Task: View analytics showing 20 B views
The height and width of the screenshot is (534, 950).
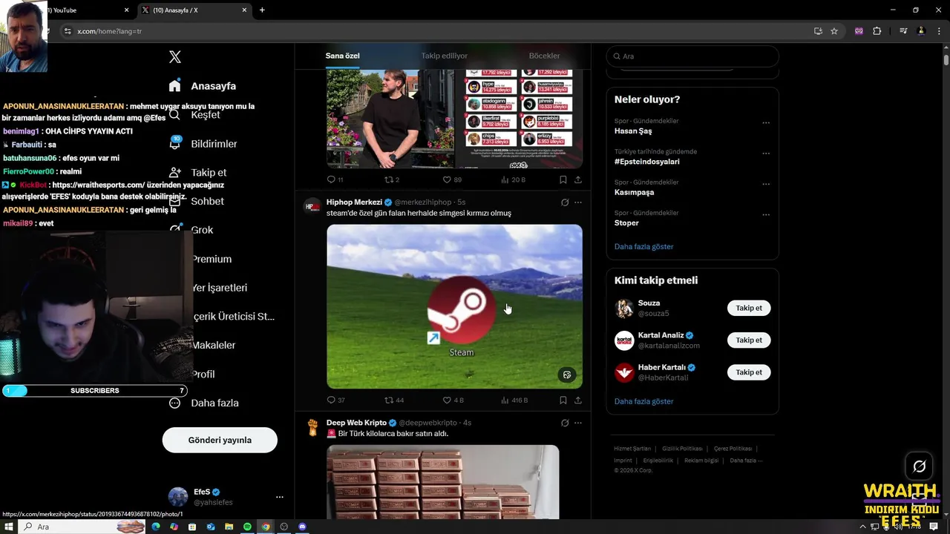Action: tap(513, 179)
